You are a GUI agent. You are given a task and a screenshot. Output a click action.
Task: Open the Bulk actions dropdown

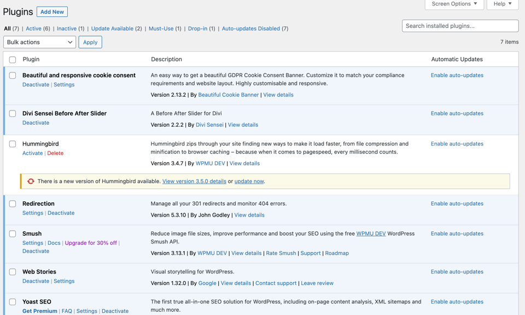point(39,42)
